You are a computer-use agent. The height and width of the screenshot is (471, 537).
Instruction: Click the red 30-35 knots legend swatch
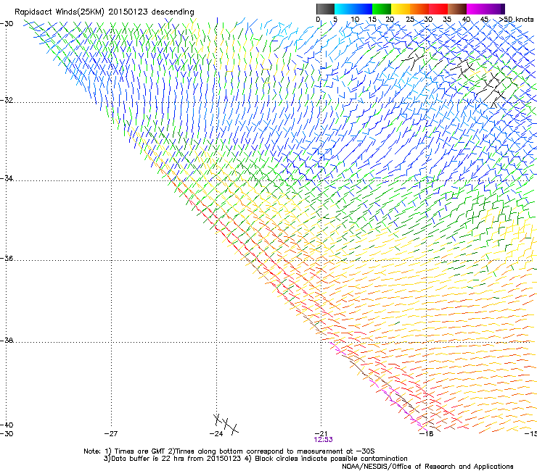pos(438,9)
